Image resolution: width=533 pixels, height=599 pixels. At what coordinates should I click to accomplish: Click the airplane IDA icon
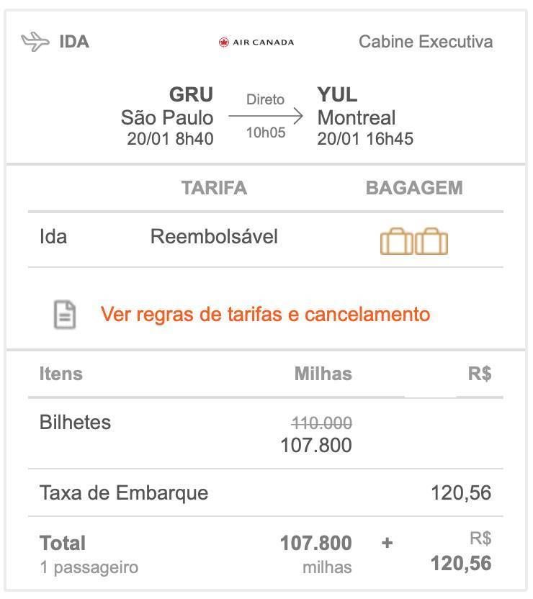35,42
